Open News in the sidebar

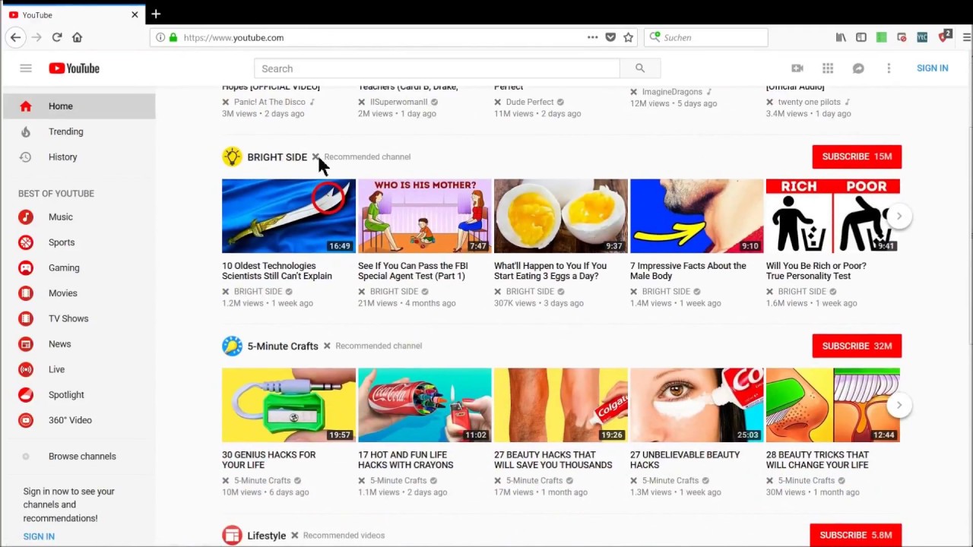[79, 344]
